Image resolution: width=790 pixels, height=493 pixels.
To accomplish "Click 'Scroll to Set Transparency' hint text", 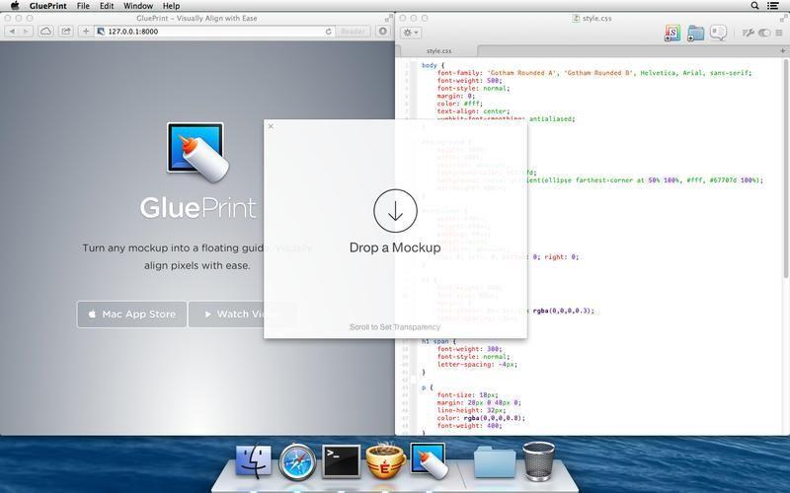I will point(395,327).
